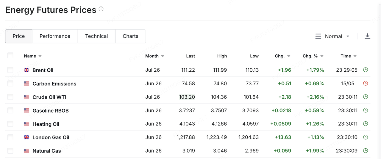This screenshot has height=159, width=381.
Task: Check the Gasoline RBOB row checkbox
Action: [x=10, y=110]
